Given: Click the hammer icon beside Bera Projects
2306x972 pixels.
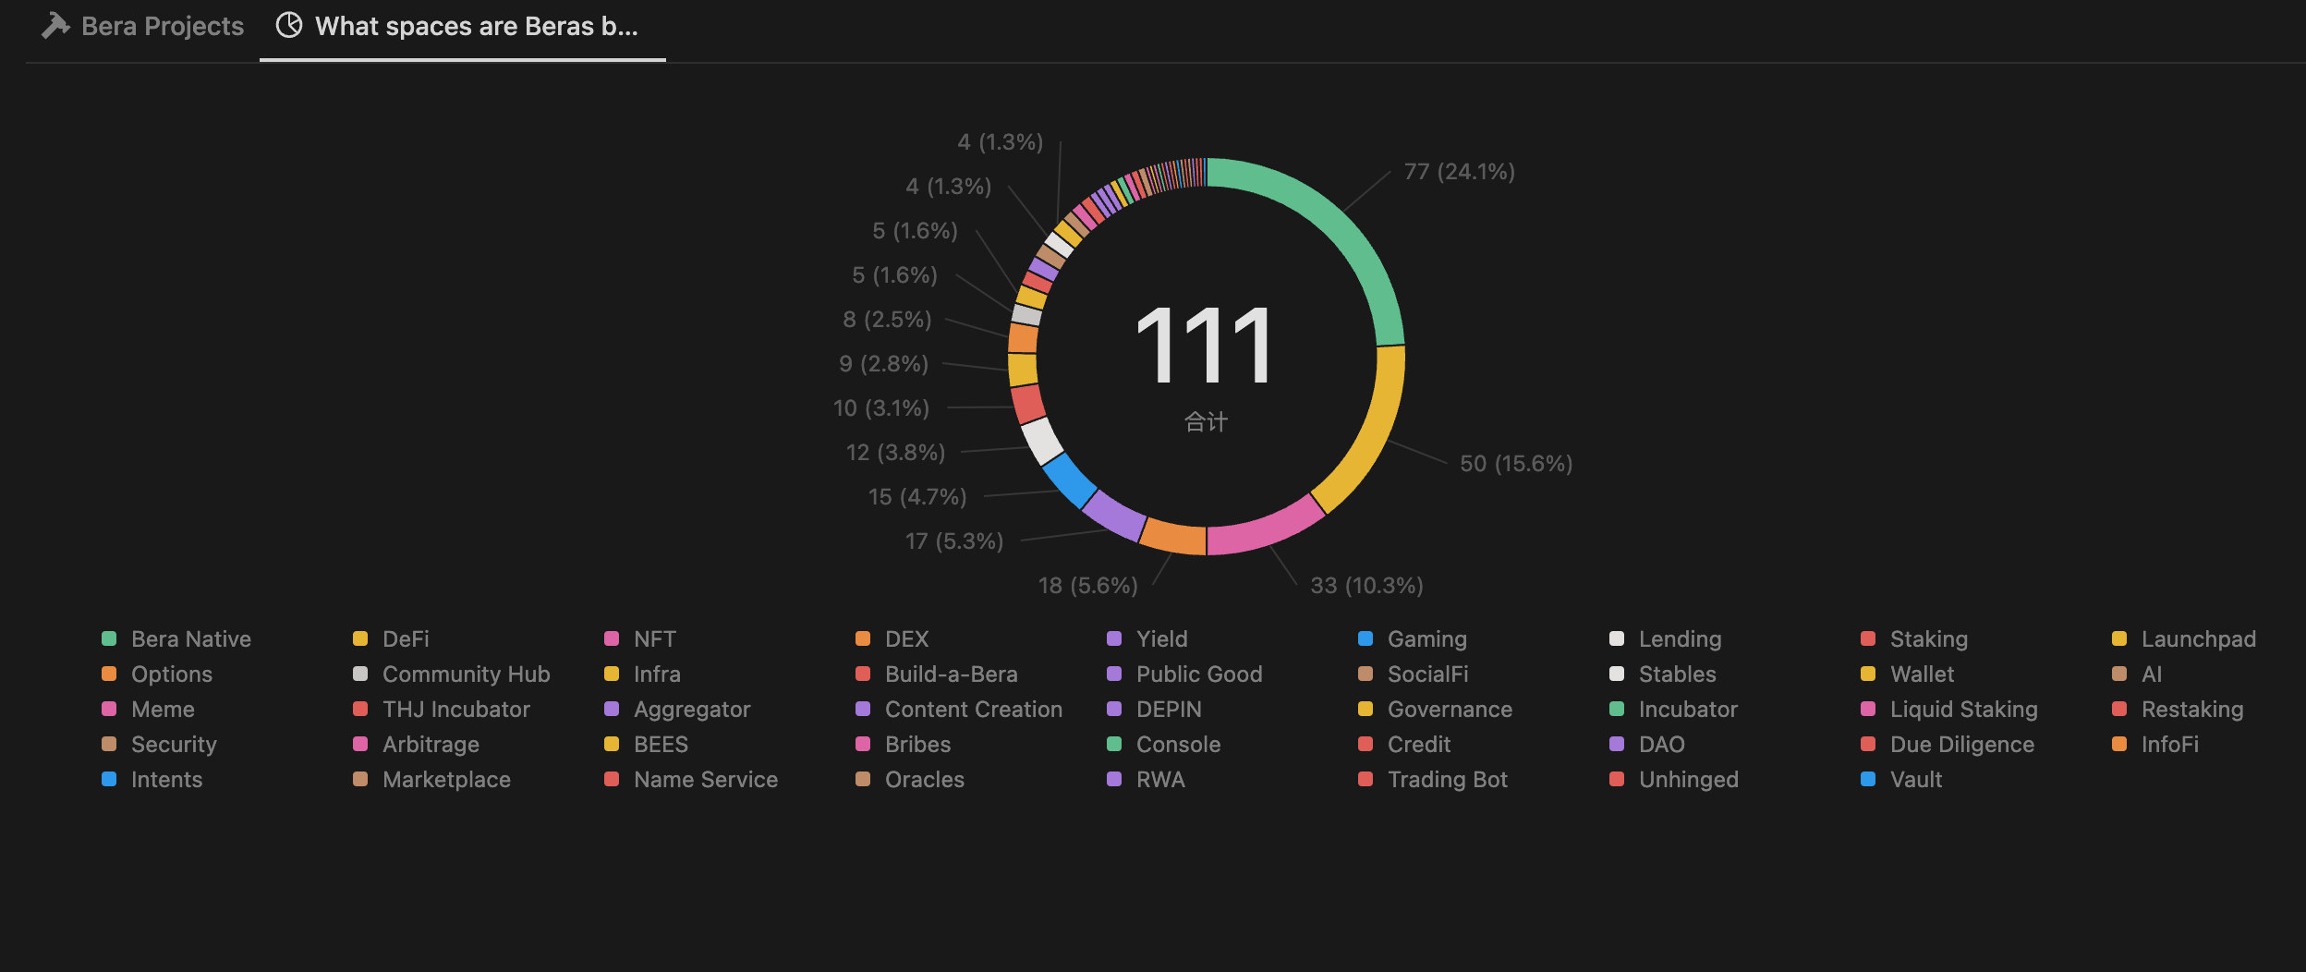Looking at the screenshot, I should (56, 26).
